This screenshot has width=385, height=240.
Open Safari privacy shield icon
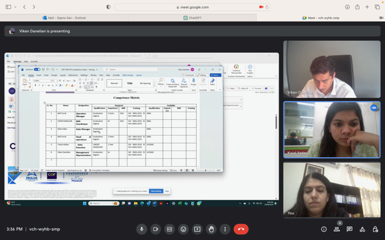[x=108, y=7]
